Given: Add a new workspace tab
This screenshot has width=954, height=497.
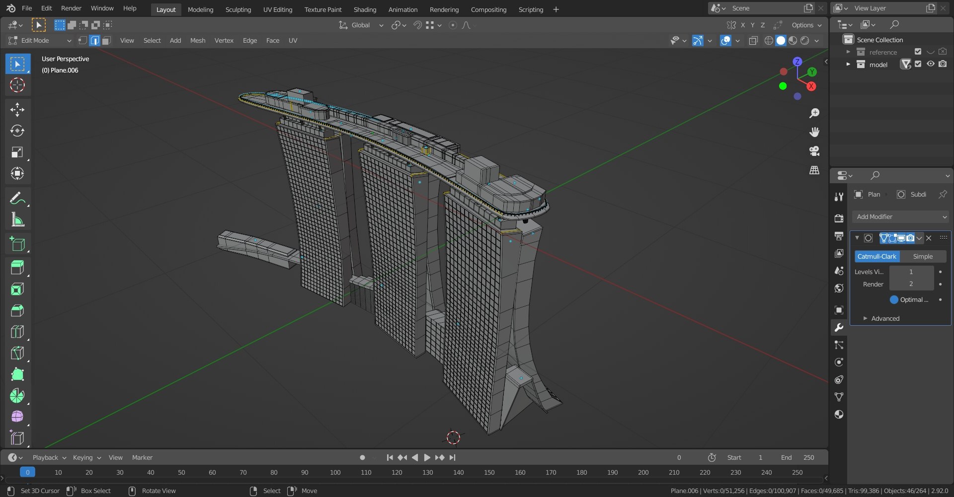Looking at the screenshot, I should point(556,9).
